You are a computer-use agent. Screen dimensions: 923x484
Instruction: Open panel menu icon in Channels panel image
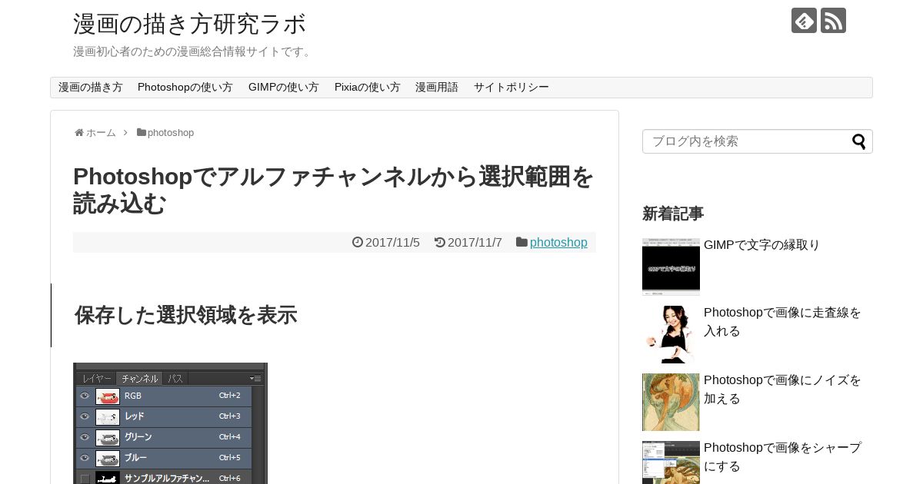coord(255,379)
